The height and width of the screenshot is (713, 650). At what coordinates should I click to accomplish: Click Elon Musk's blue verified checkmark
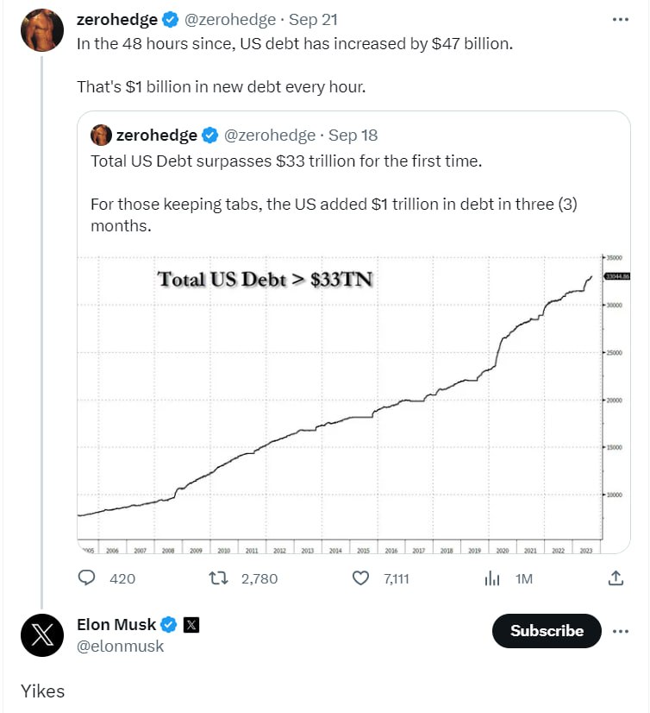click(168, 625)
